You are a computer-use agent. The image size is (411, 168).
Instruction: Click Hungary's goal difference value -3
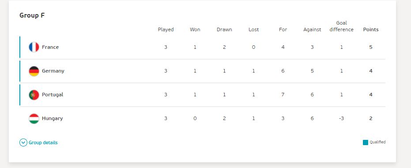[x=341, y=118]
